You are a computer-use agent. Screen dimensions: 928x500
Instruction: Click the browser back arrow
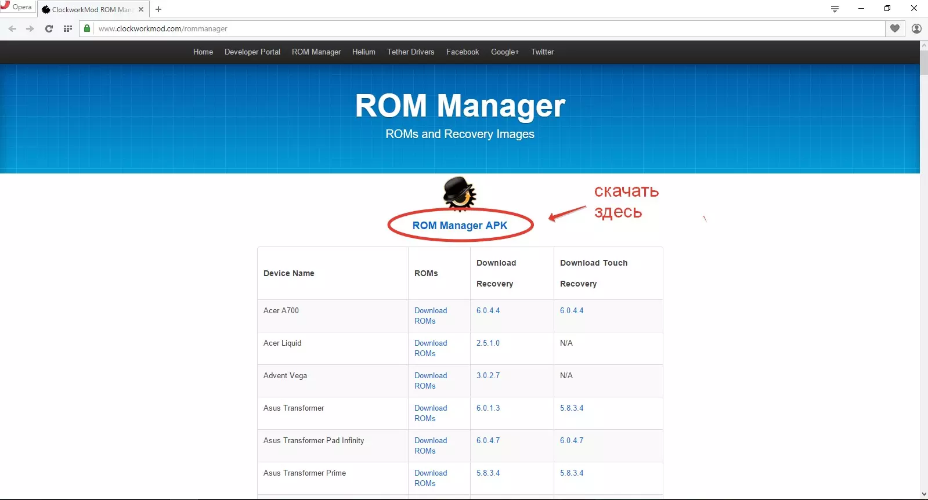pos(12,28)
